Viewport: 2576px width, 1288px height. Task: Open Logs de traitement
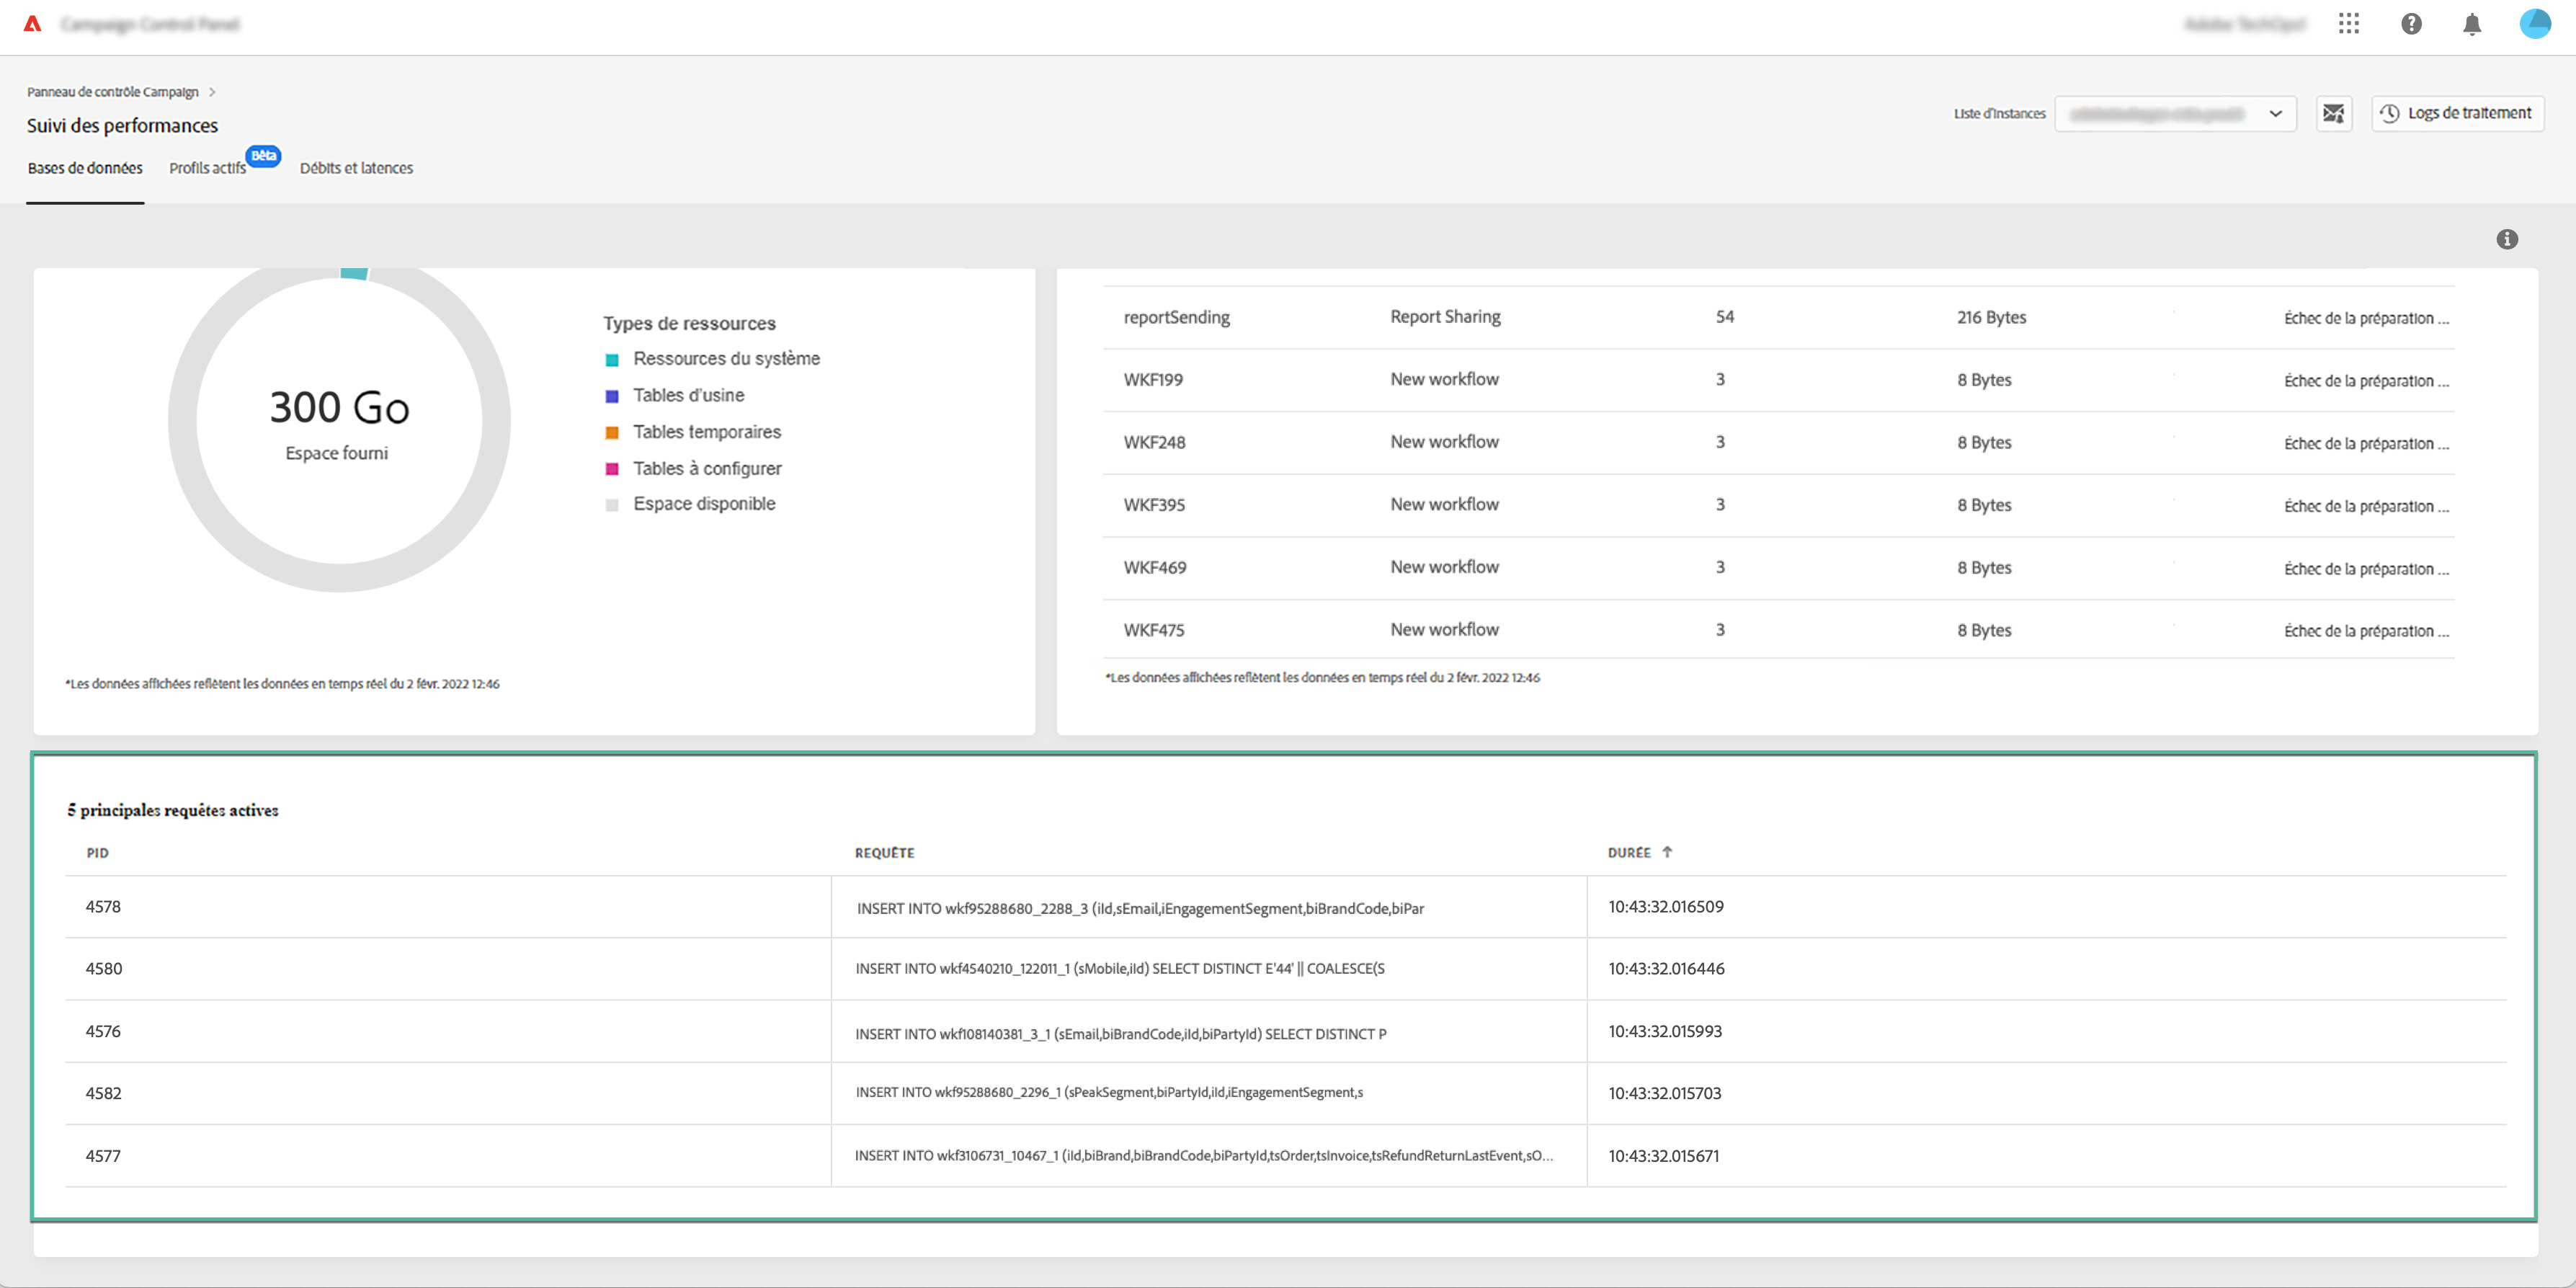tap(2457, 113)
